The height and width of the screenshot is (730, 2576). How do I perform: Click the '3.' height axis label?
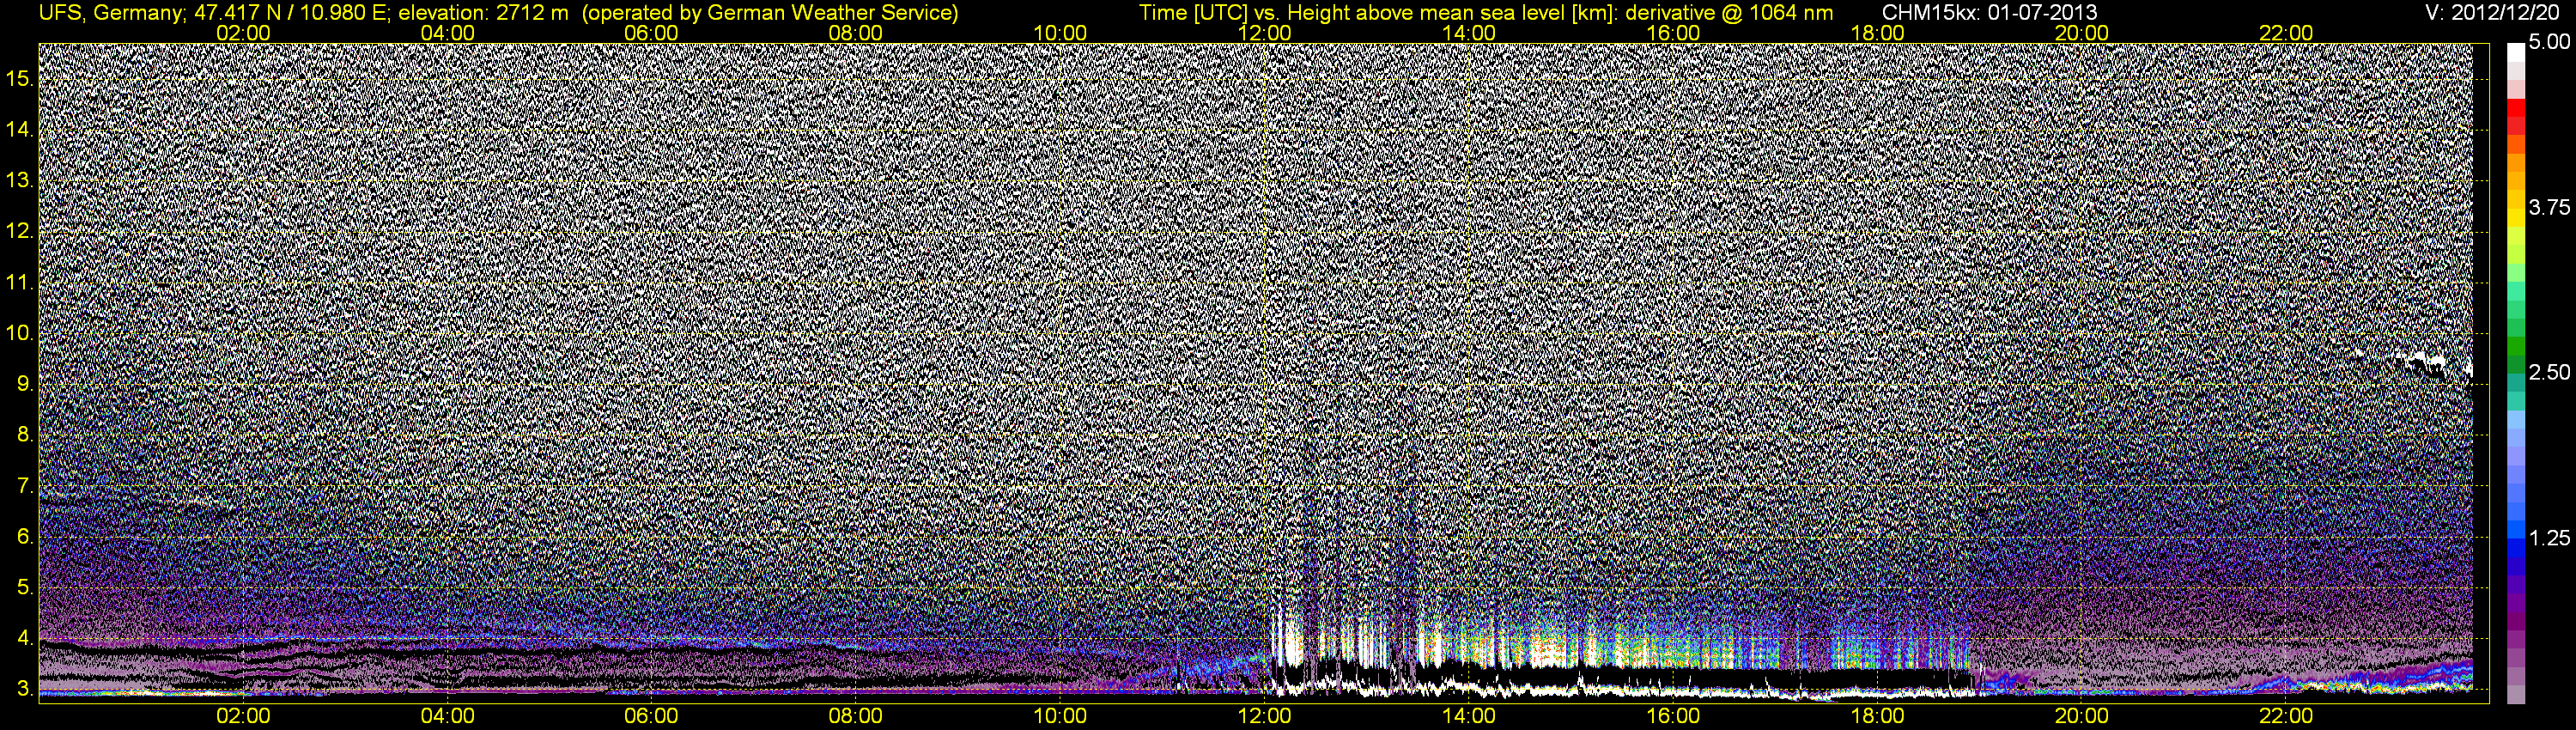[x=26, y=690]
